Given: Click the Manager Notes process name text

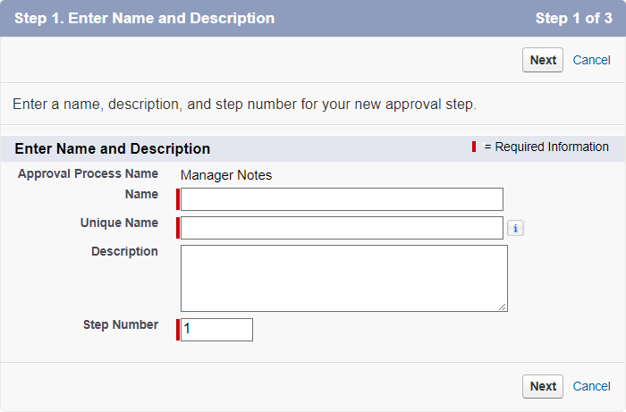Looking at the screenshot, I should pyautogui.click(x=226, y=175).
